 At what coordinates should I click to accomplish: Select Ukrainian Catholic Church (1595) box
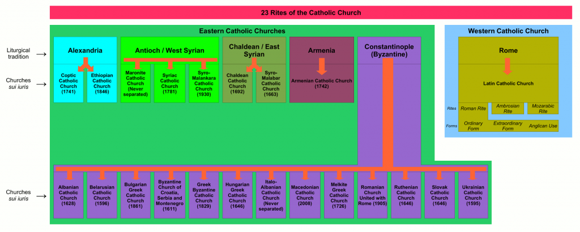(x=473, y=195)
